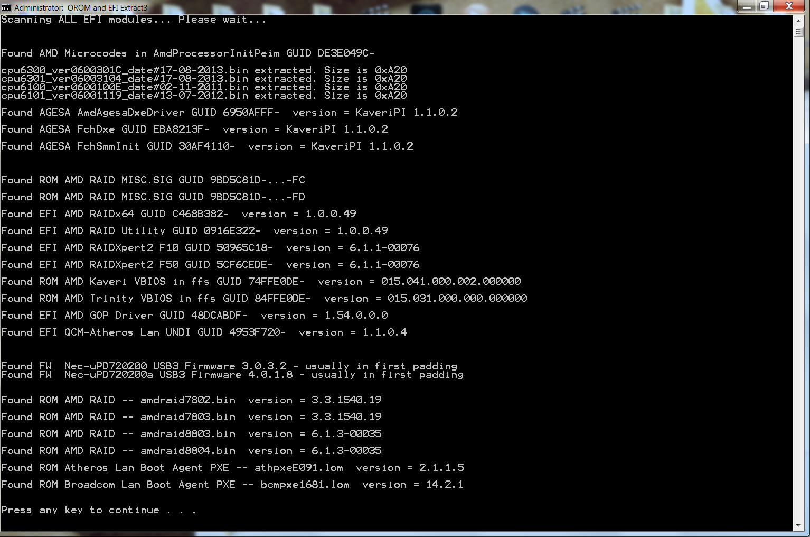The height and width of the screenshot is (537, 810).
Task: Click the command prompt icon in title bar
Action: (6, 7)
